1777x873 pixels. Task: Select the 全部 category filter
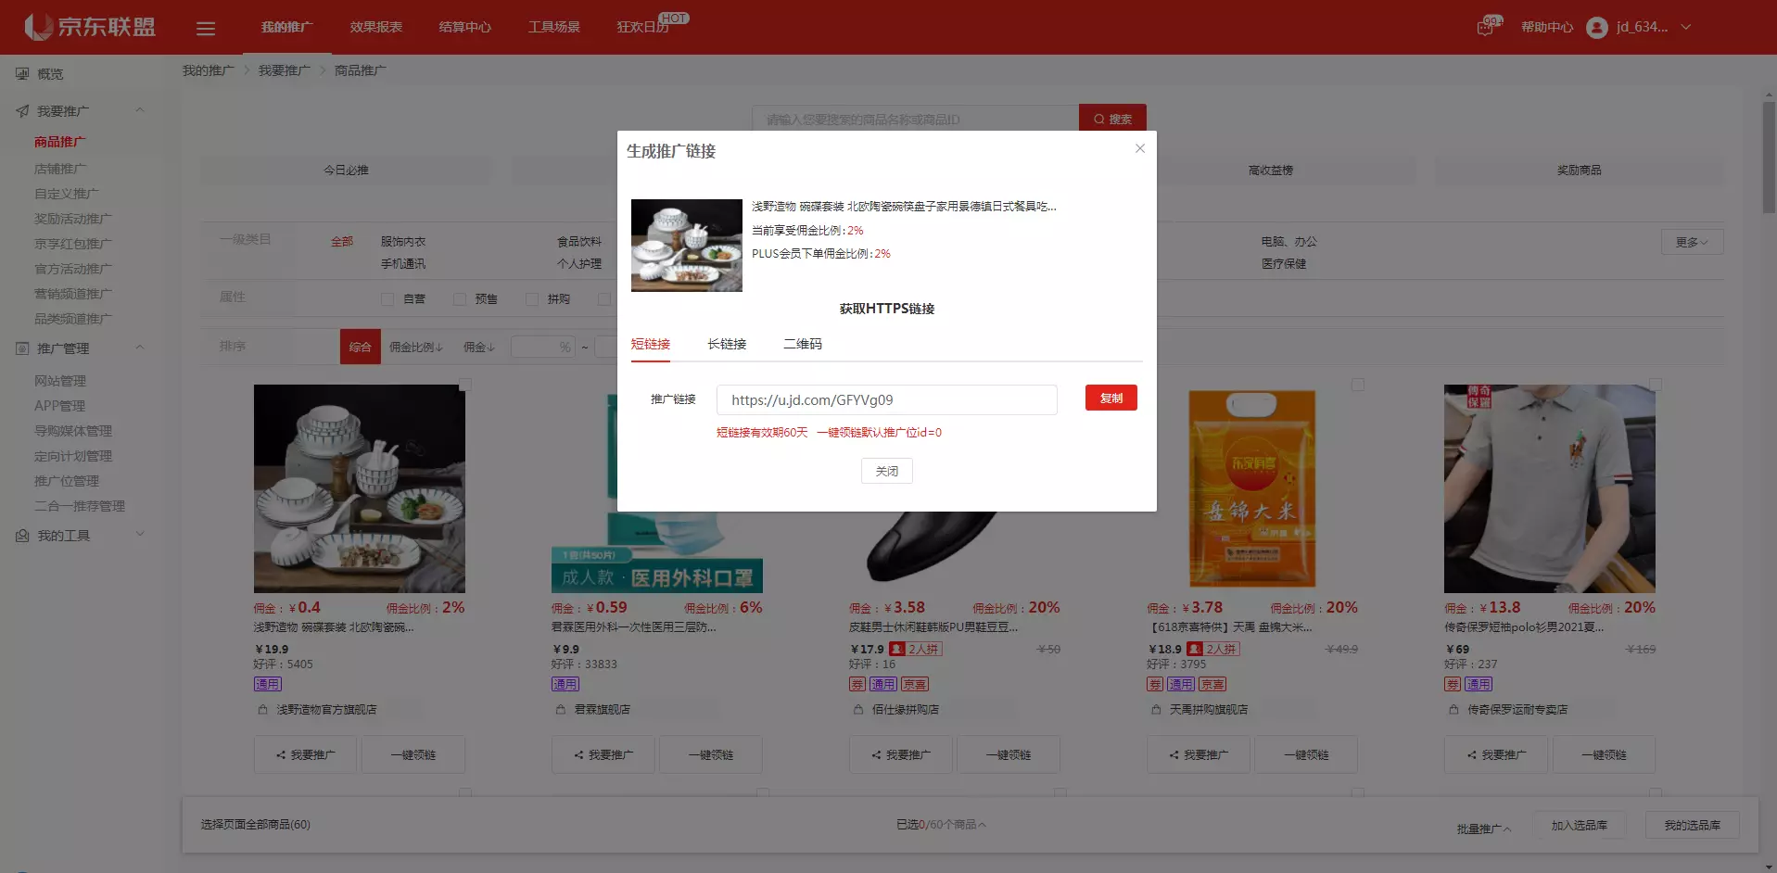tap(342, 241)
